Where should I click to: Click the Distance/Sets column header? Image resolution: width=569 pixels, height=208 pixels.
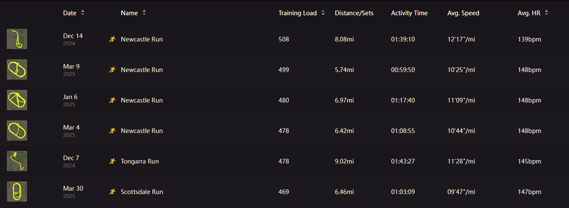tap(354, 13)
